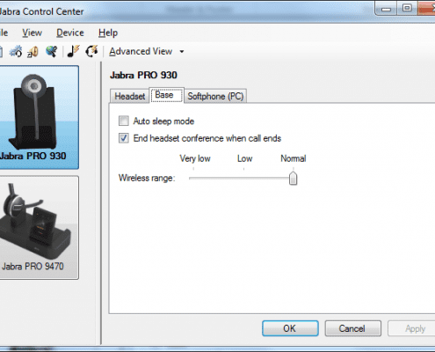The height and width of the screenshot is (352, 435).
Task: Click the speaker audio shortcut toolbar icon
Action: coord(33,52)
